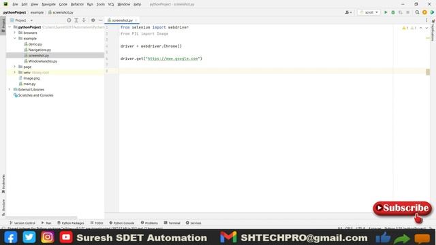436x245 pixels.
Task: Click example breadcrumb in navigation bar
Action: pyautogui.click(x=37, y=12)
